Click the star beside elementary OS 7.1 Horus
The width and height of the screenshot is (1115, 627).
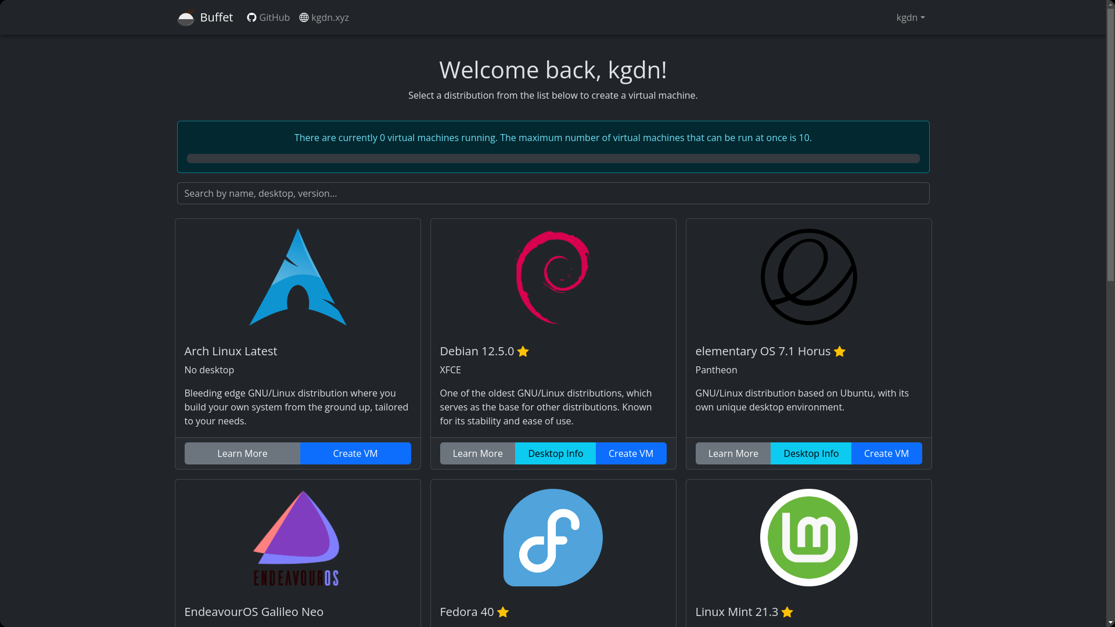(839, 352)
